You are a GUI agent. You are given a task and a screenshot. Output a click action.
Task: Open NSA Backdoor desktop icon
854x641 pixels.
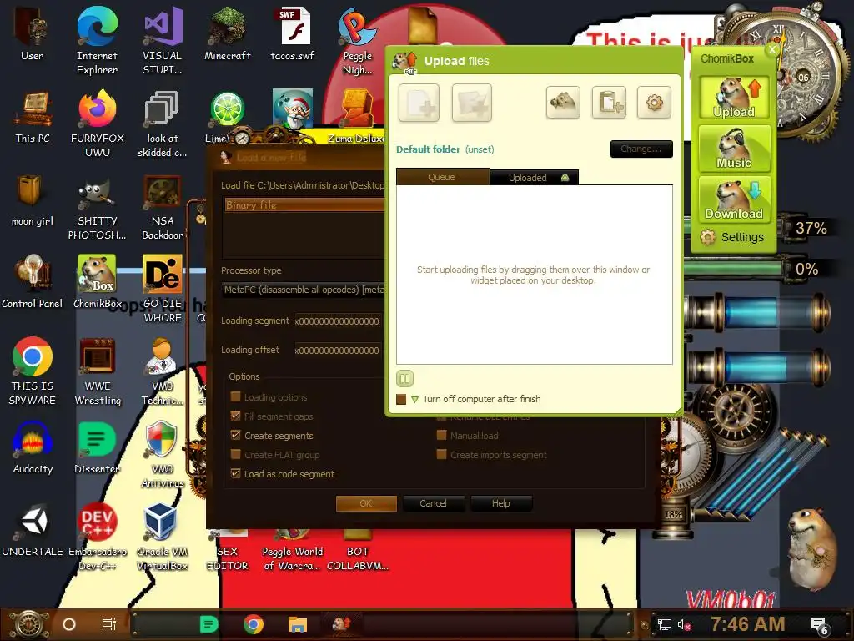pyautogui.click(x=163, y=206)
